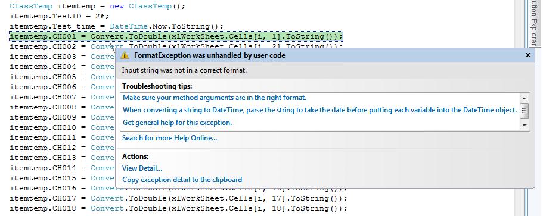Open 'Make sure your method arguments' tip
The image size is (543, 216).
point(215,98)
